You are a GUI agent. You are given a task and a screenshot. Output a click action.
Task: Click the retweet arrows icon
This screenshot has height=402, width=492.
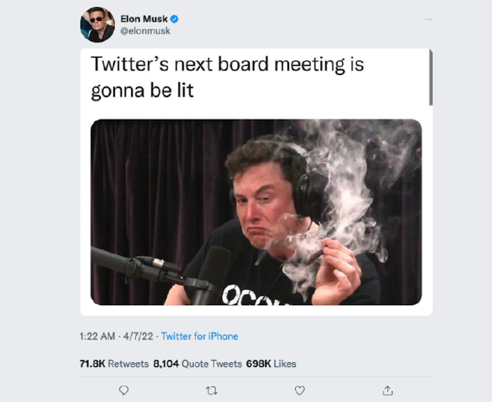212,391
